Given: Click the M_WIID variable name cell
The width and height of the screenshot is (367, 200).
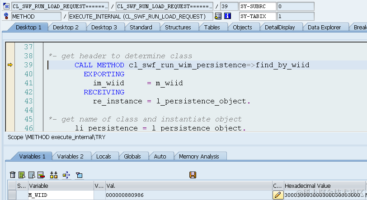Looking at the screenshot, I should coord(61,195).
